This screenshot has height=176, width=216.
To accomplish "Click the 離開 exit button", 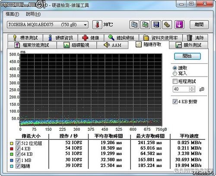I will point(199,25).
